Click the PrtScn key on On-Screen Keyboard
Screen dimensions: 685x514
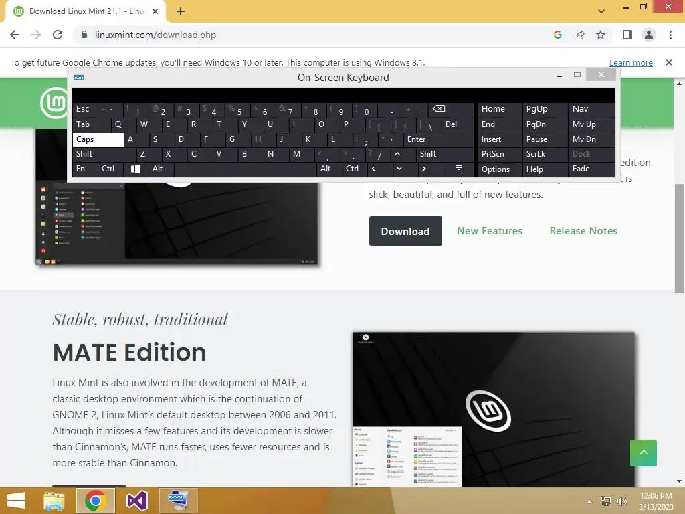(x=500, y=154)
